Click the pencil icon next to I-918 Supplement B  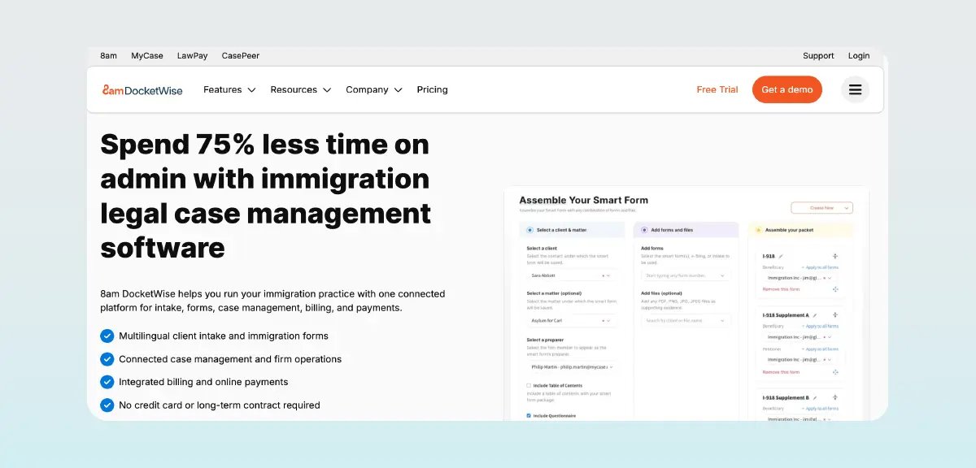tap(816, 397)
